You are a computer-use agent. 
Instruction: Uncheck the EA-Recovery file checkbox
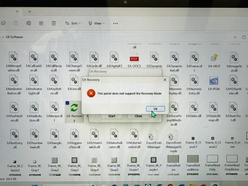coord(67,103)
